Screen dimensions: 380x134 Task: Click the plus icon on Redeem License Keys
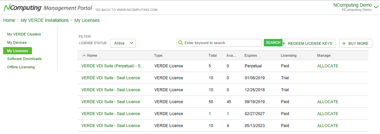pyautogui.click(x=284, y=43)
